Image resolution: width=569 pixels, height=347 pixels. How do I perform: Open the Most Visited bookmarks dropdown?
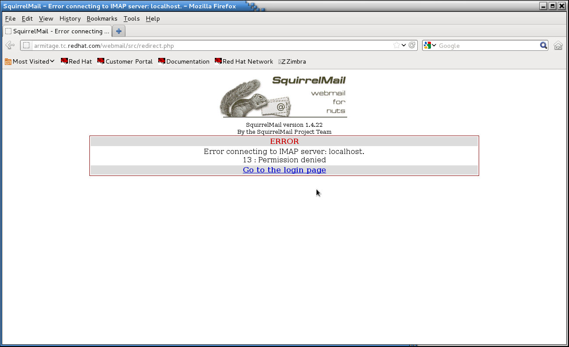29,61
